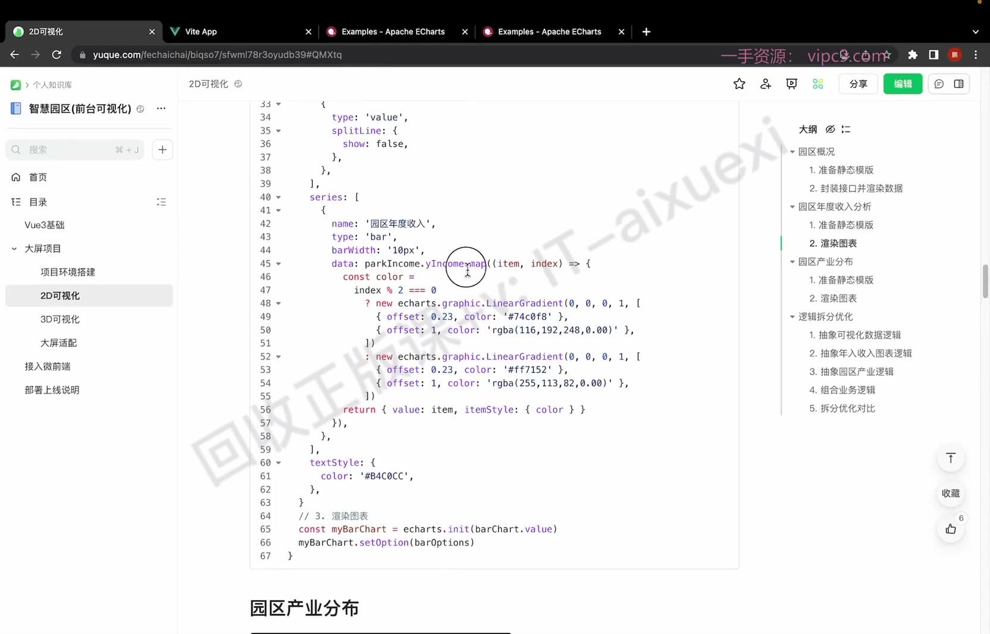Image resolution: width=990 pixels, height=634 pixels.
Task: Open 大屏适配 document in sidebar
Action: [x=58, y=343]
